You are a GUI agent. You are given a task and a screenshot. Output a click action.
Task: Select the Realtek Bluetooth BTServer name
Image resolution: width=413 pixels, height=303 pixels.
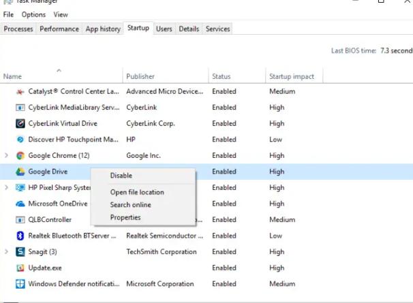72,236
